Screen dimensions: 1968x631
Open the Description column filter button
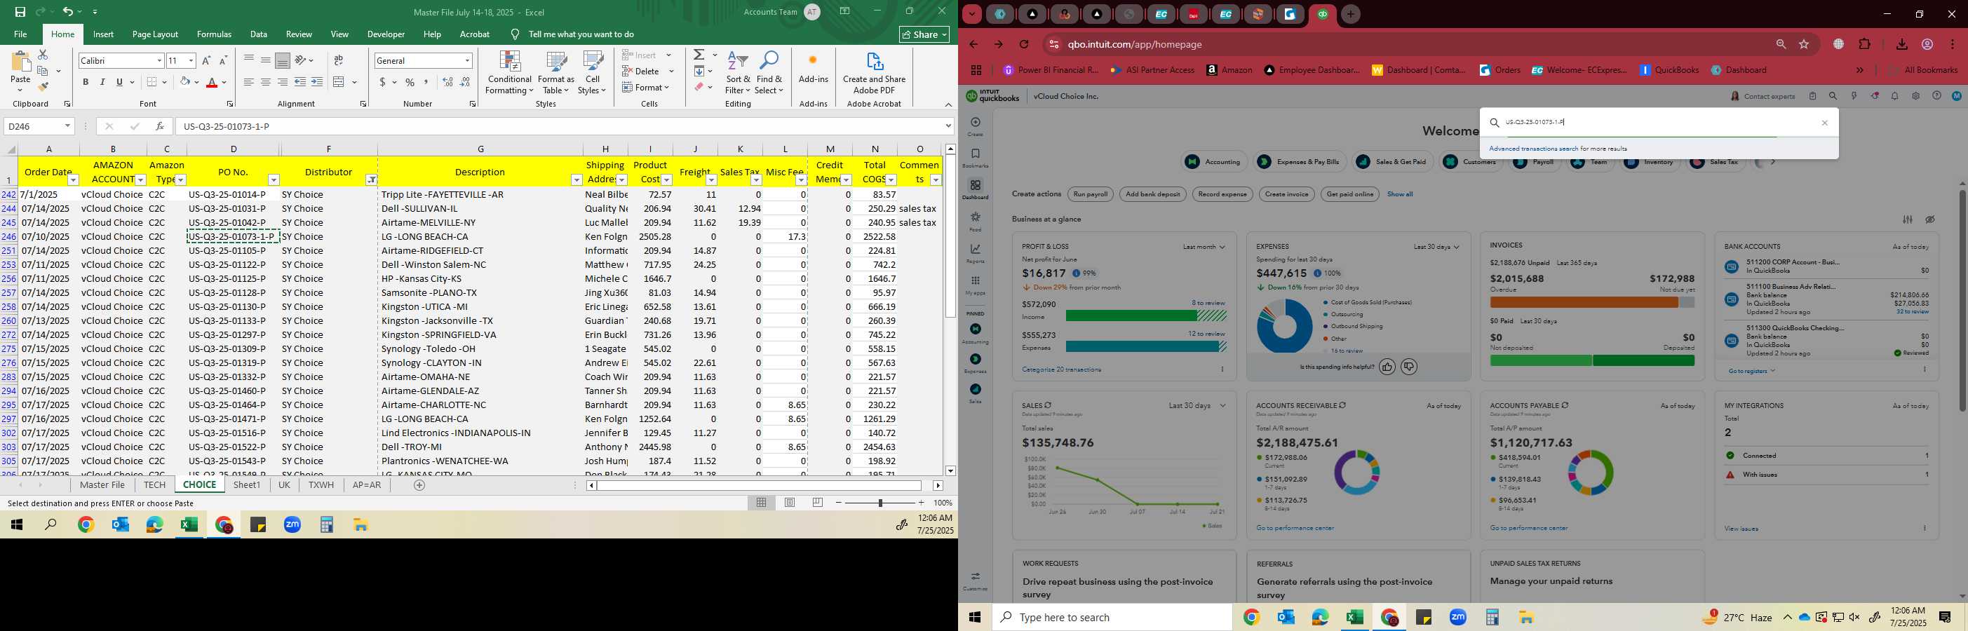click(577, 180)
